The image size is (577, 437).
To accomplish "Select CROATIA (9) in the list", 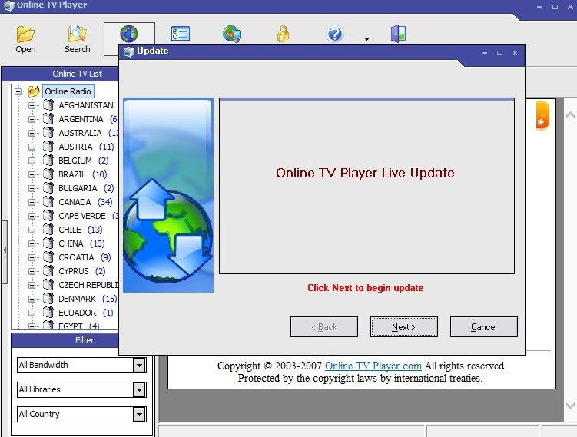I will tap(85, 257).
